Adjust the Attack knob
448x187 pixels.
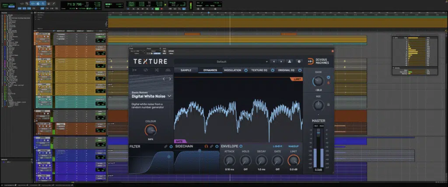[229, 160]
